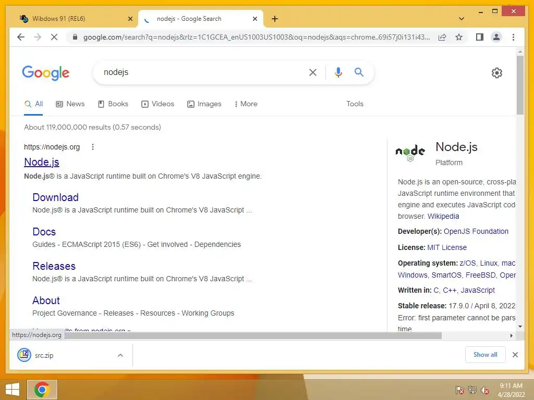Click the share this page icon

442,37
